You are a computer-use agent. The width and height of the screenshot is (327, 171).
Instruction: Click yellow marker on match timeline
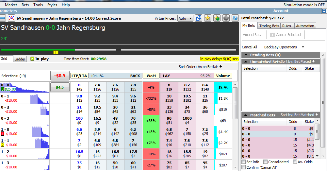click(x=56, y=52)
